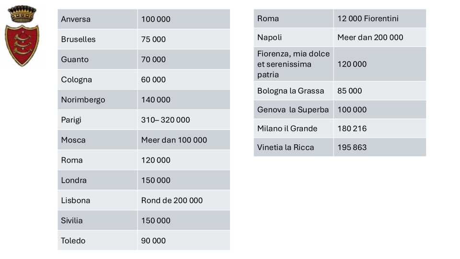Select the '12 000 Fiorentini' cell
The width and height of the screenshot is (460, 259).
[x=379, y=19]
